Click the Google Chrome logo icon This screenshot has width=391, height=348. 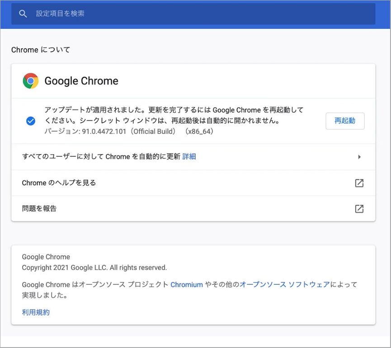click(30, 81)
